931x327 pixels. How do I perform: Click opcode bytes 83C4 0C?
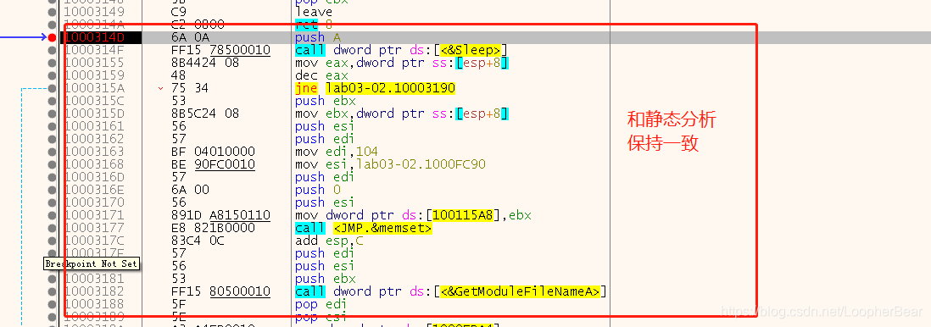coord(197,241)
